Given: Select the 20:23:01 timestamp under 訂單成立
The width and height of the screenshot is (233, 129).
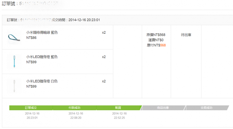Looking at the screenshot, I should [x=32, y=118].
